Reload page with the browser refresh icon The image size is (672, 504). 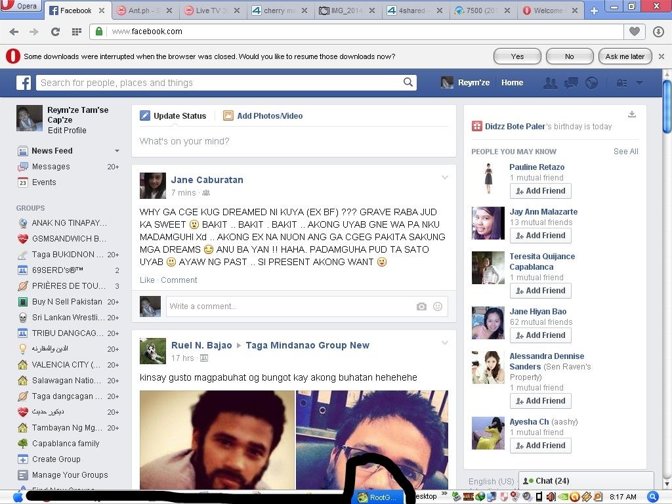pyautogui.click(x=55, y=31)
